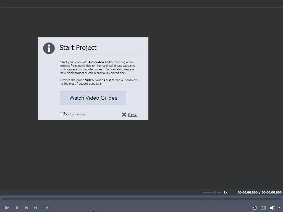Click the info icon in Start Project
The width and height of the screenshot is (283, 212).
pyautogui.click(x=49, y=48)
